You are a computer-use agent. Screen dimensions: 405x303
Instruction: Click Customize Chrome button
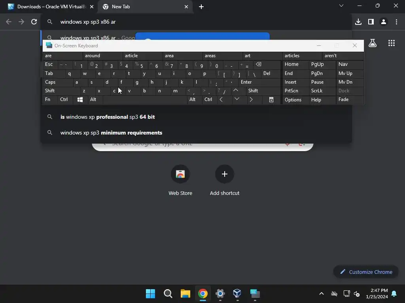(366, 272)
